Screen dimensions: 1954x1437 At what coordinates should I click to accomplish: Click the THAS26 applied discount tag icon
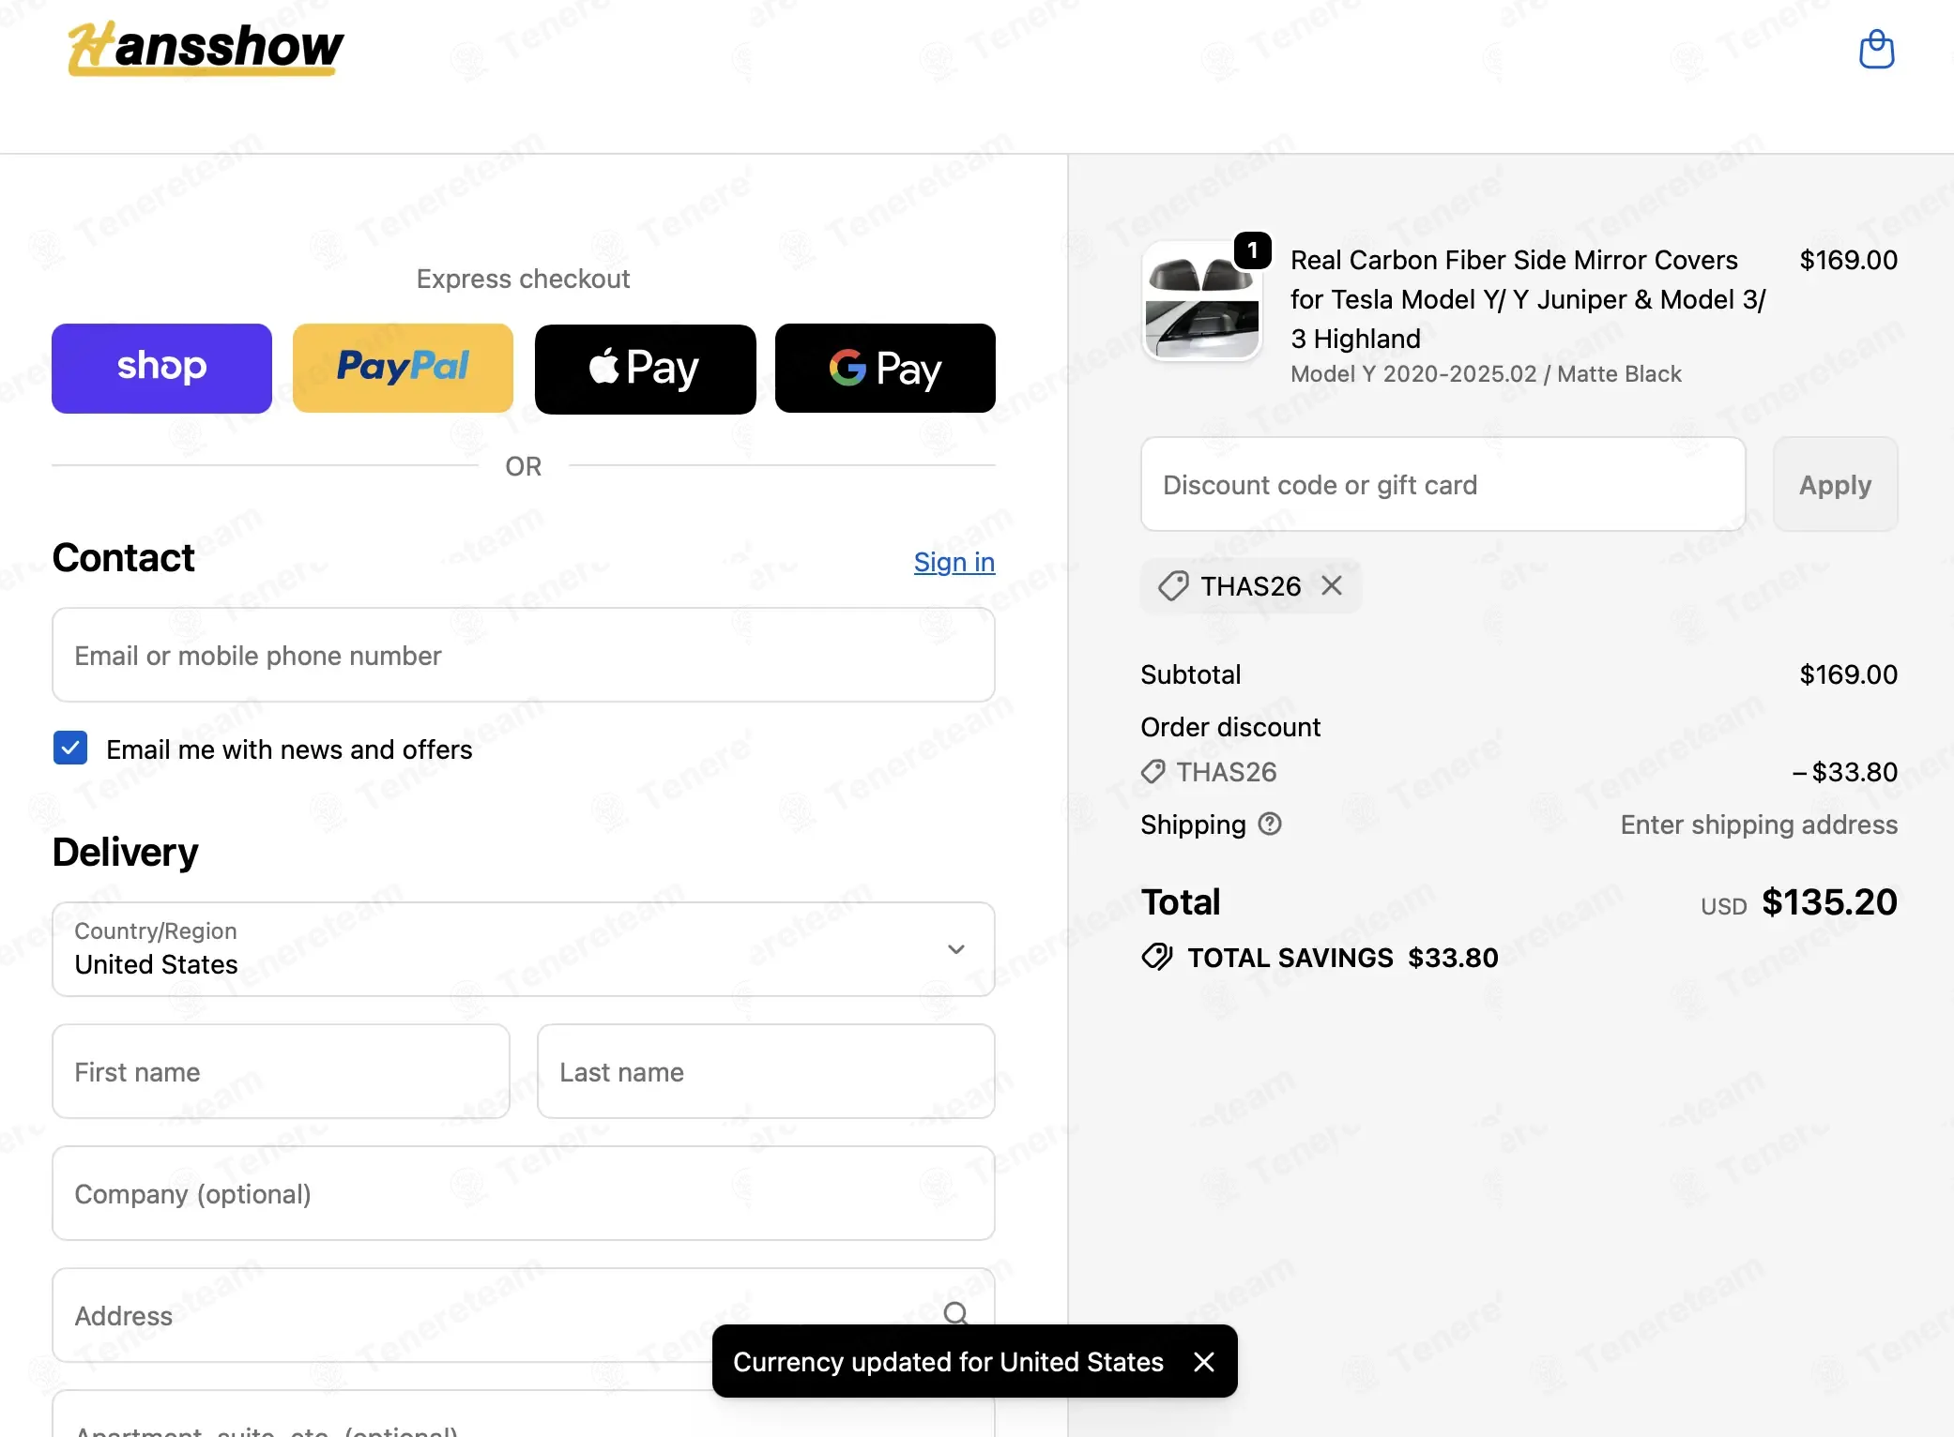[x=1173, y=586]
